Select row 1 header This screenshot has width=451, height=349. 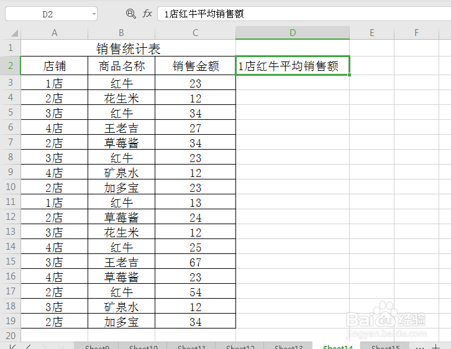[11, 48]
